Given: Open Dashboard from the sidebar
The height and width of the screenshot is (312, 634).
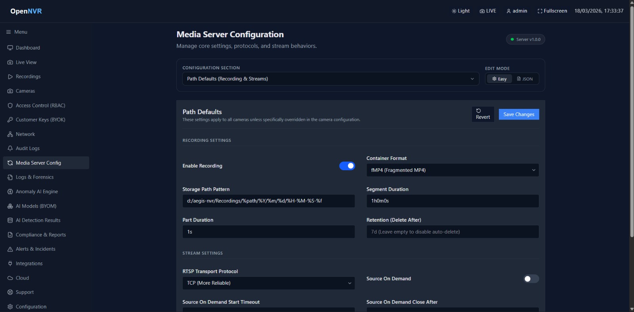Looking at the screenshot, I should point(46,48).
